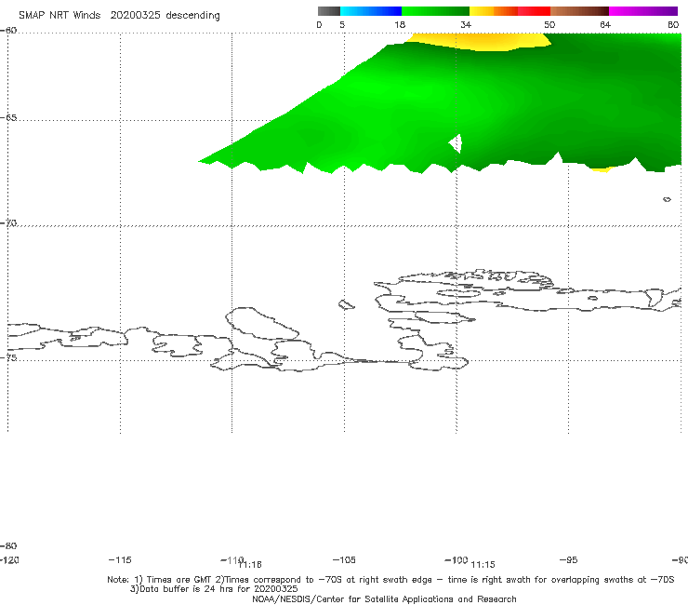This screenshot has height=605, width=688.
Task: Click the longitude label '-115'
Action: 120,559
